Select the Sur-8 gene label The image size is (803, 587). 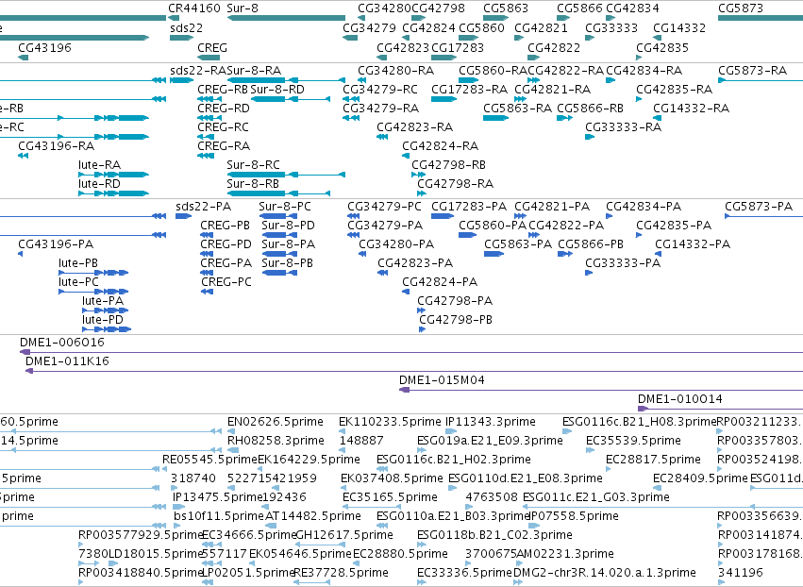point(243,8)
